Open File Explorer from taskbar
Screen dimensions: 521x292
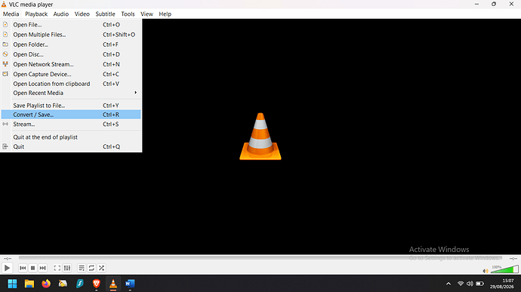[29, 284]
